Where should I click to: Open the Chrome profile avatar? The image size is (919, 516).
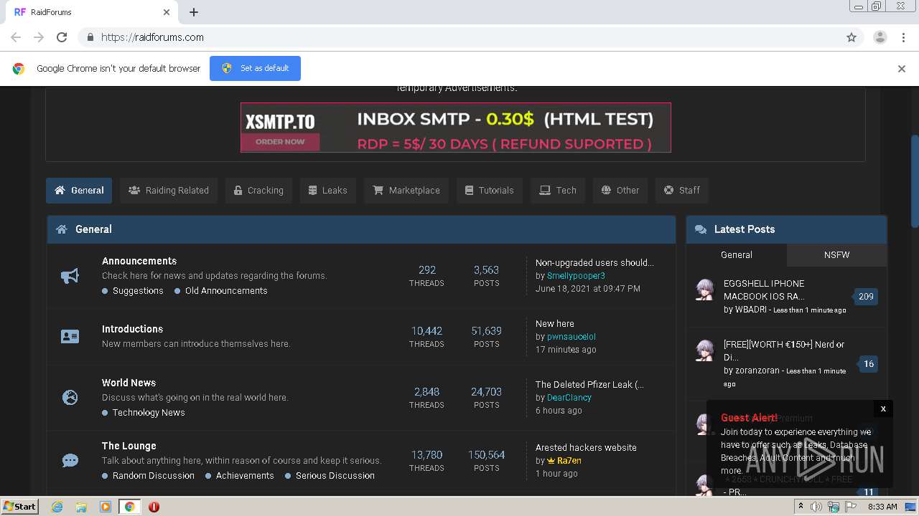click(880, 37)
